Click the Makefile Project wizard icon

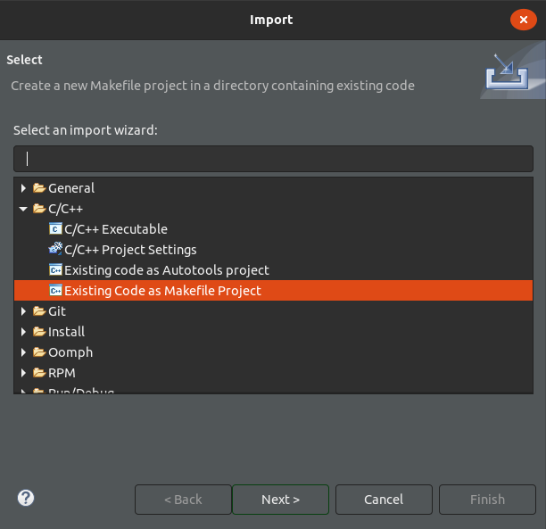[55, 291]
